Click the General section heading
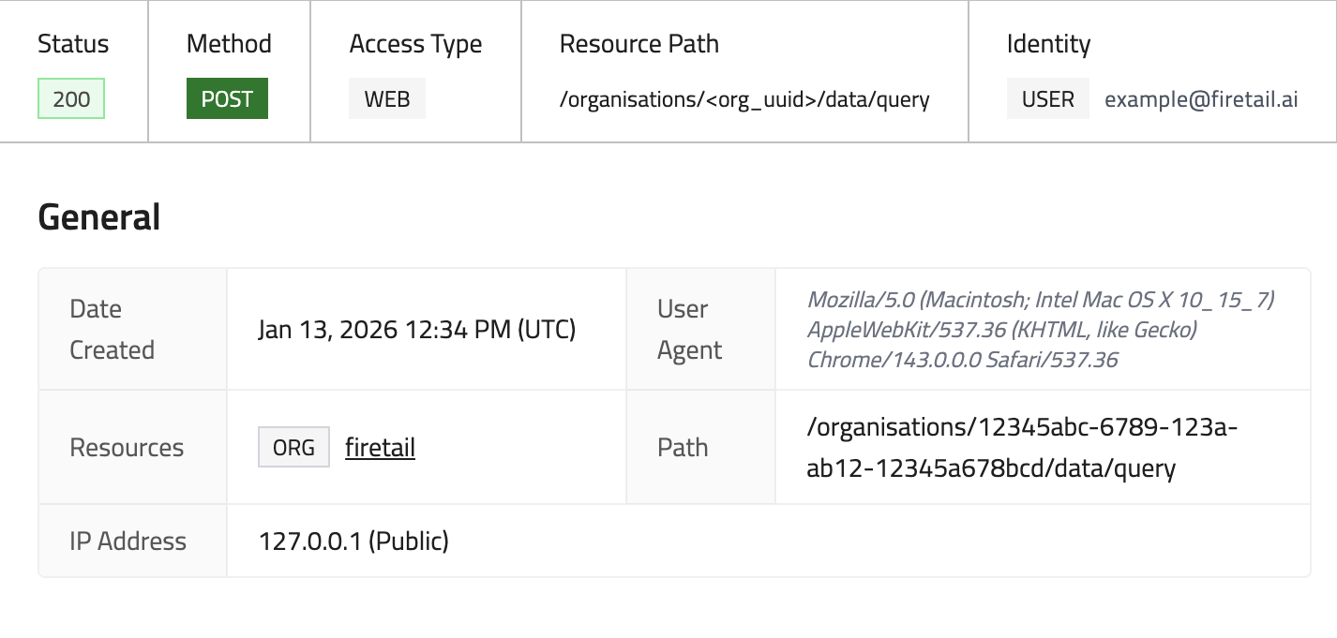 click(99, 217)
